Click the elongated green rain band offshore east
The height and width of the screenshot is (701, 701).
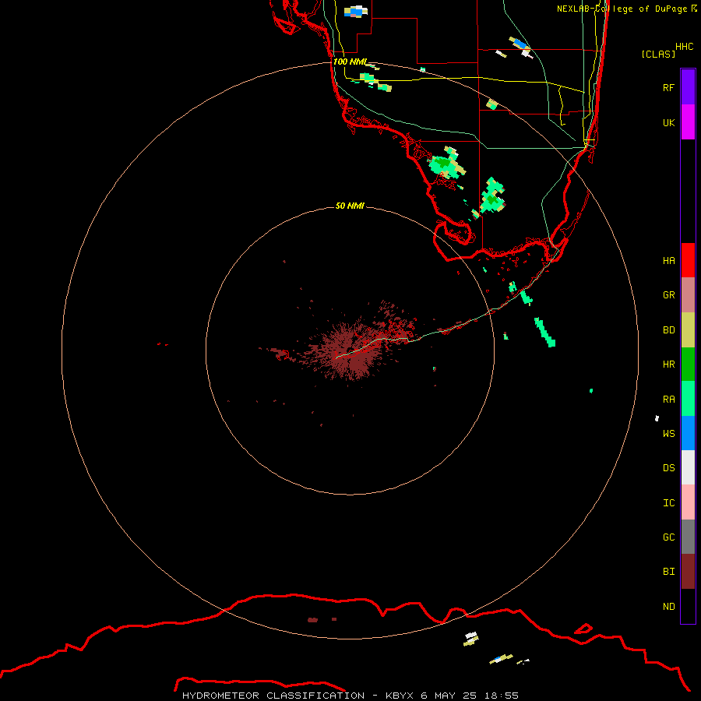tap(545, 332)
